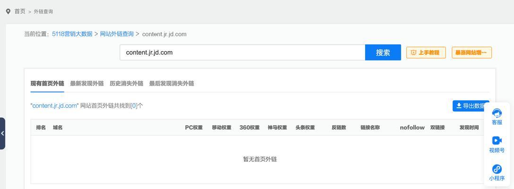
Task: Click the 反链数 column header
Action: [339, 128]
